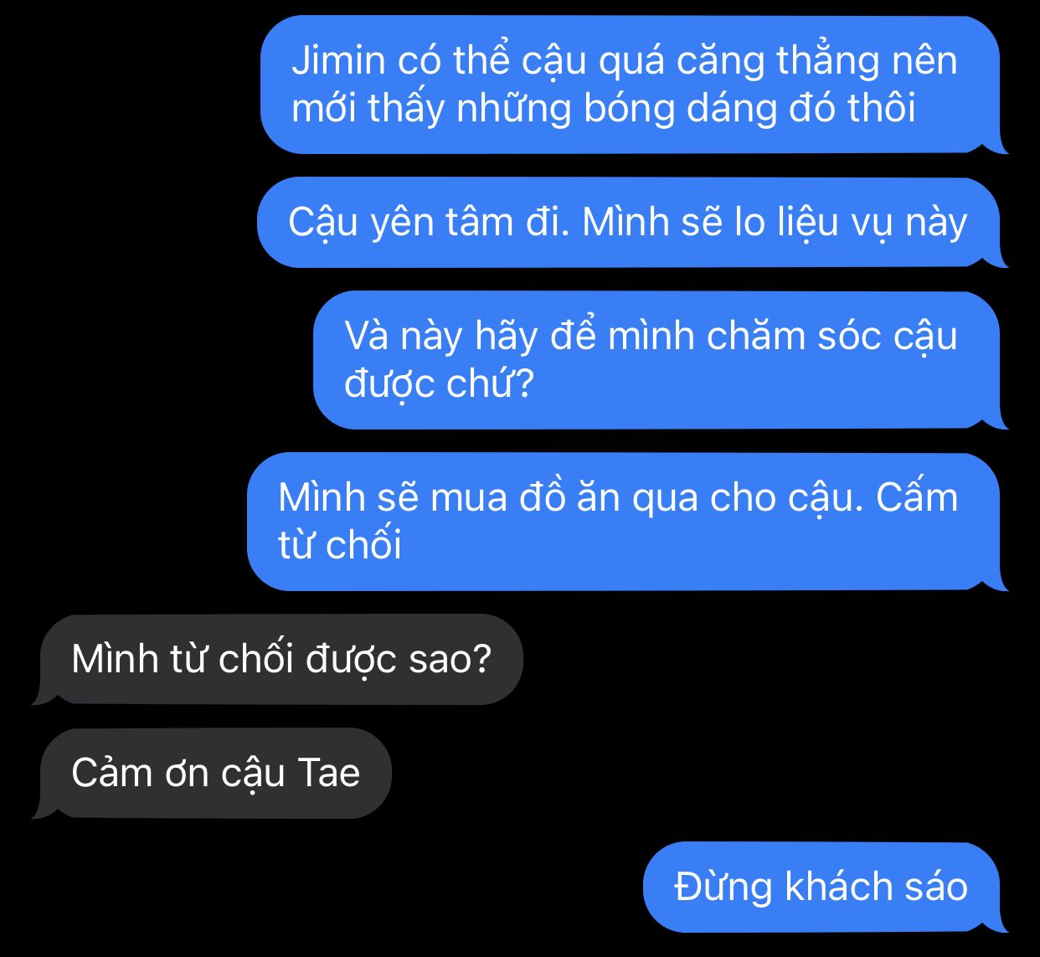This screenshot has height=957, width=1040.
Task: Select the message "Mình sẽ mua đồ ăn"
Action: [624, 522]
